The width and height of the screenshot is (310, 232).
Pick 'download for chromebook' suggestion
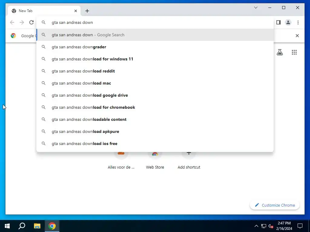(155, 107)
